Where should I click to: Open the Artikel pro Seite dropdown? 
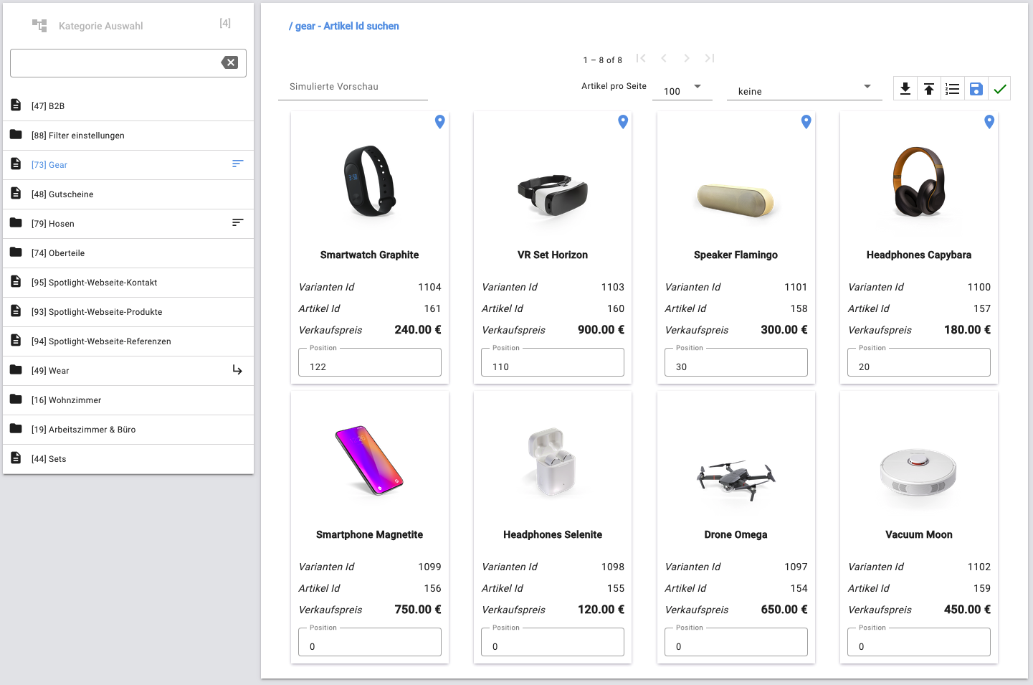tap(682, 88)
